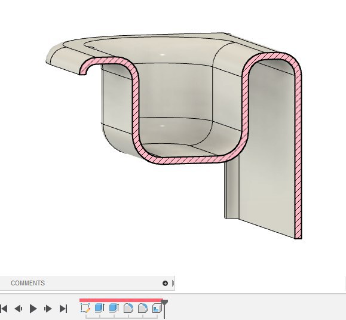Click the red bar above timeline features
Viewport: 346px width, 320px height.
(121, 300)
